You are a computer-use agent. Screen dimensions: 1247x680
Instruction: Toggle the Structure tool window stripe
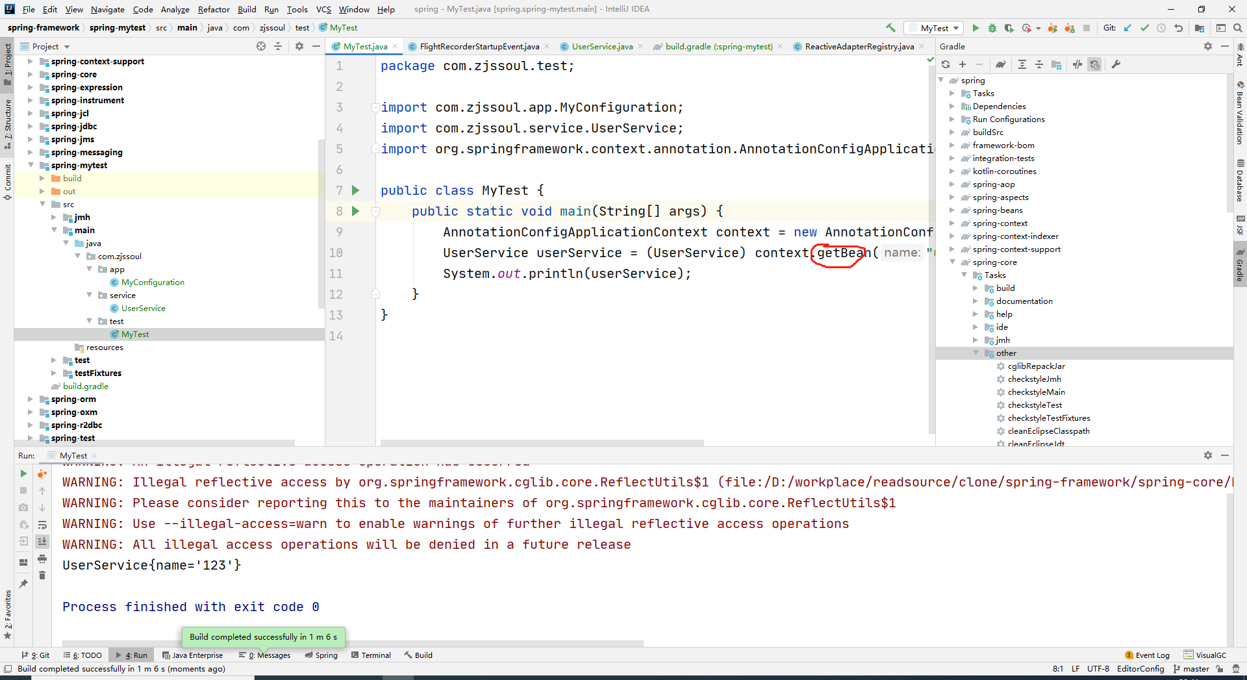click(7, 124)
